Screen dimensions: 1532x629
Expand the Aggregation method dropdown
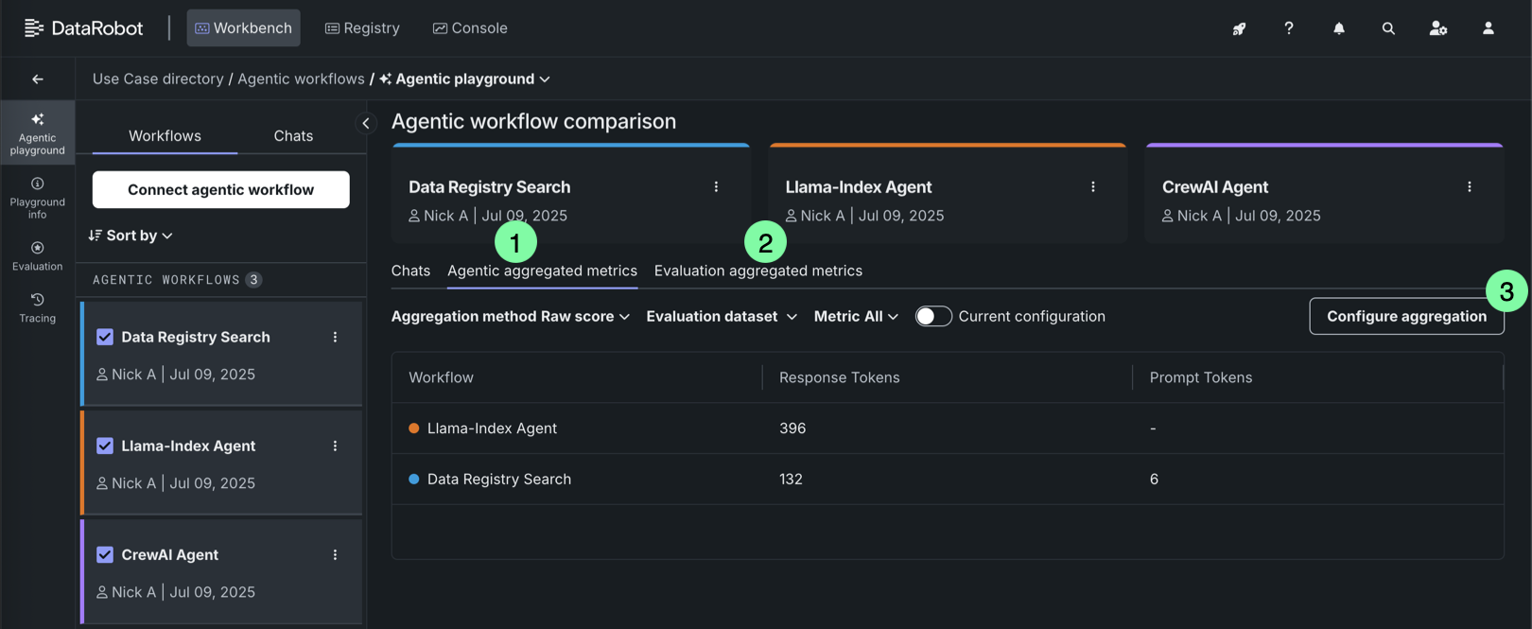pyautogui.click(x=511, y=317)
